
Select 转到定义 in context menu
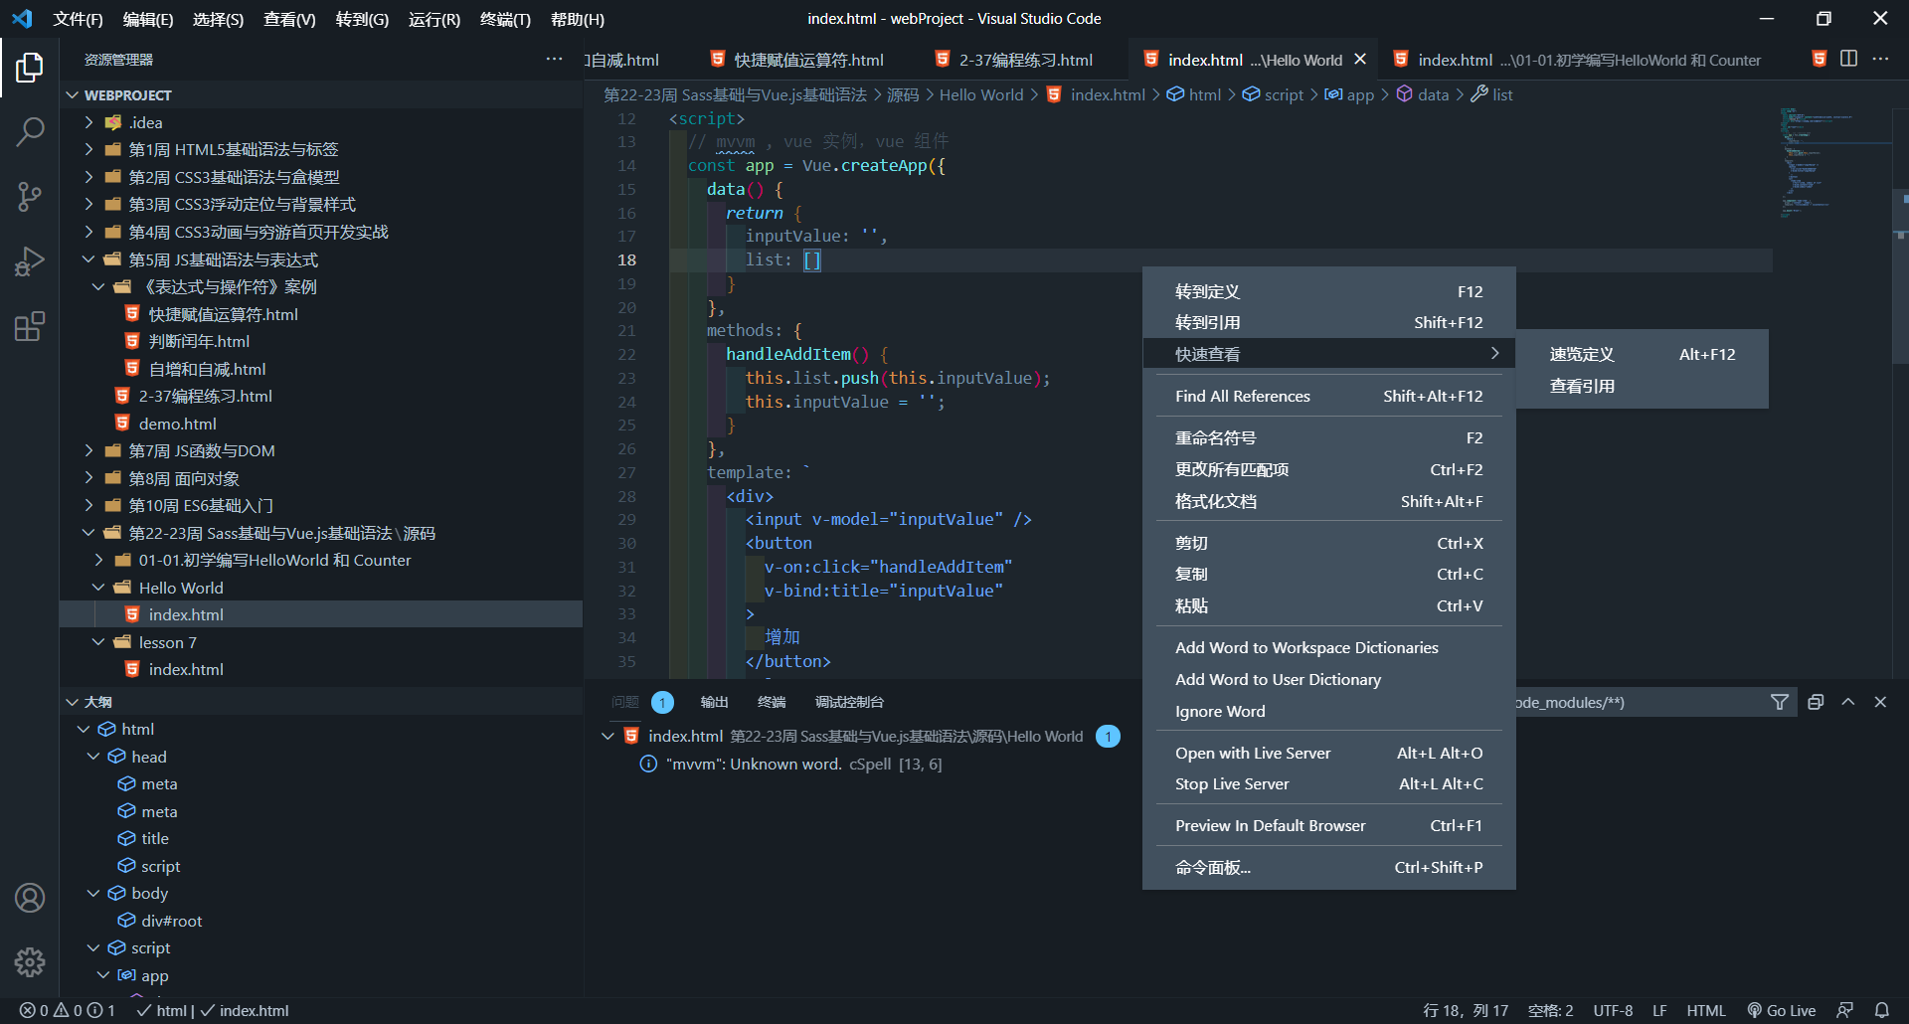point(1328,291)
